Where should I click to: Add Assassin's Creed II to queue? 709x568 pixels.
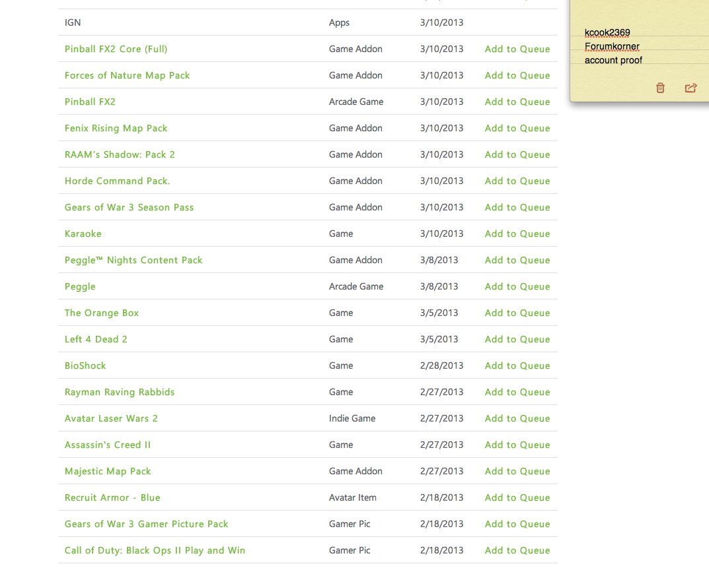pos(517,445)
